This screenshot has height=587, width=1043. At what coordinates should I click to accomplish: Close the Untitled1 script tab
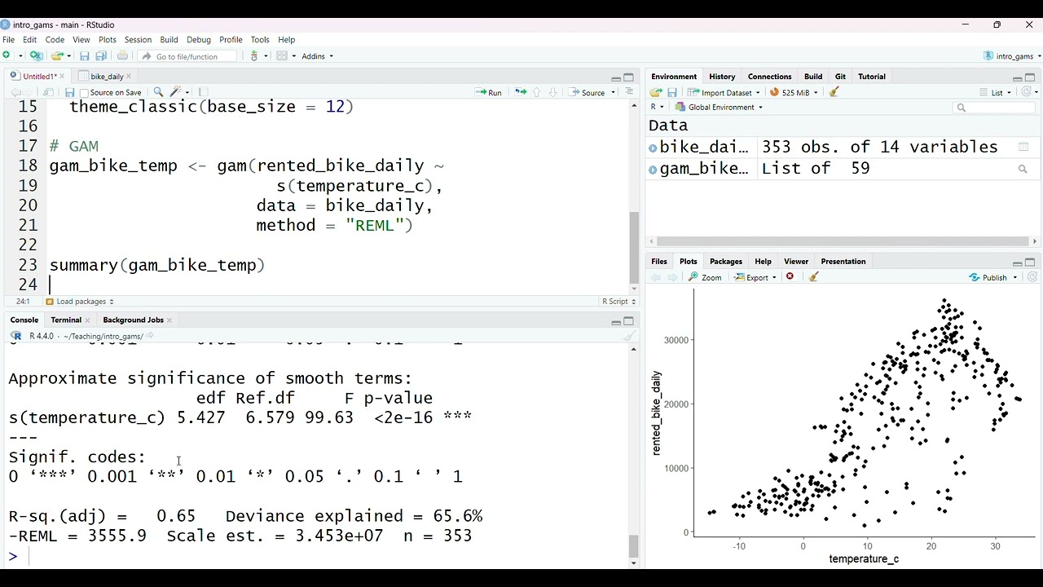point(64,76)
